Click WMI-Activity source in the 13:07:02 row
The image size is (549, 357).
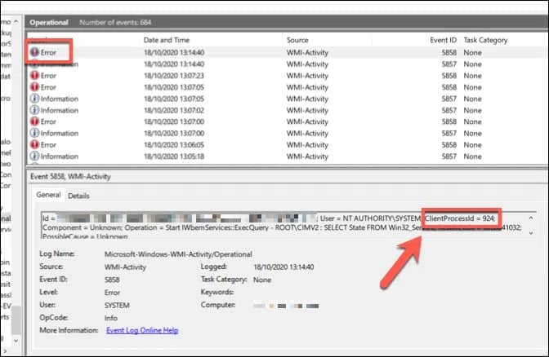click(307, 110)
